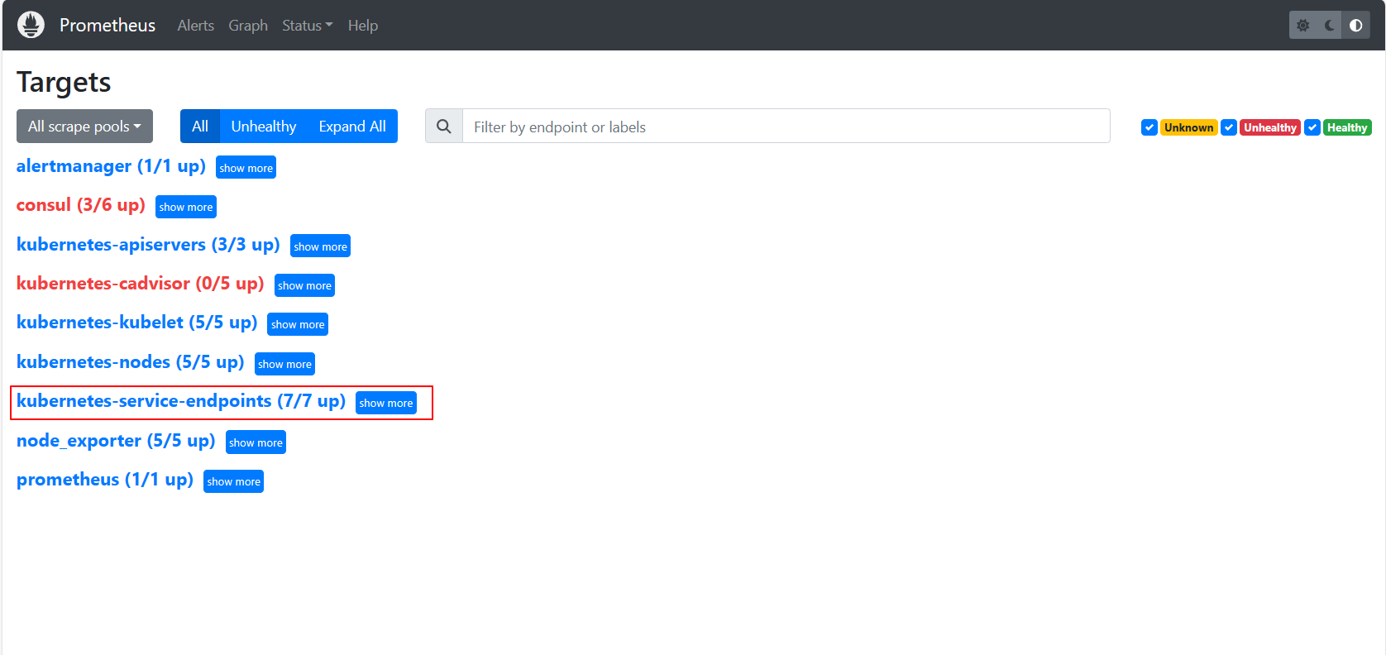This screenshot has width=1386, height=655.
Task: Open the kubernetes-apiservers (3/3 up) link
Action: [148, 245]
